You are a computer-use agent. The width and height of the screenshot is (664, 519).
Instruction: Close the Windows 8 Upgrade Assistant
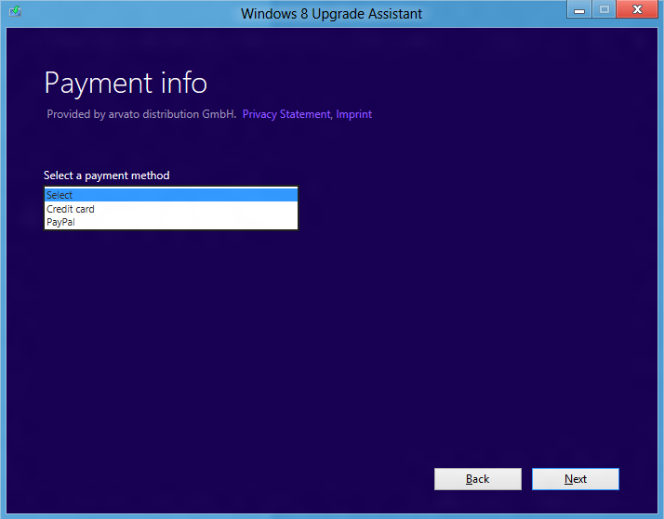638,10
